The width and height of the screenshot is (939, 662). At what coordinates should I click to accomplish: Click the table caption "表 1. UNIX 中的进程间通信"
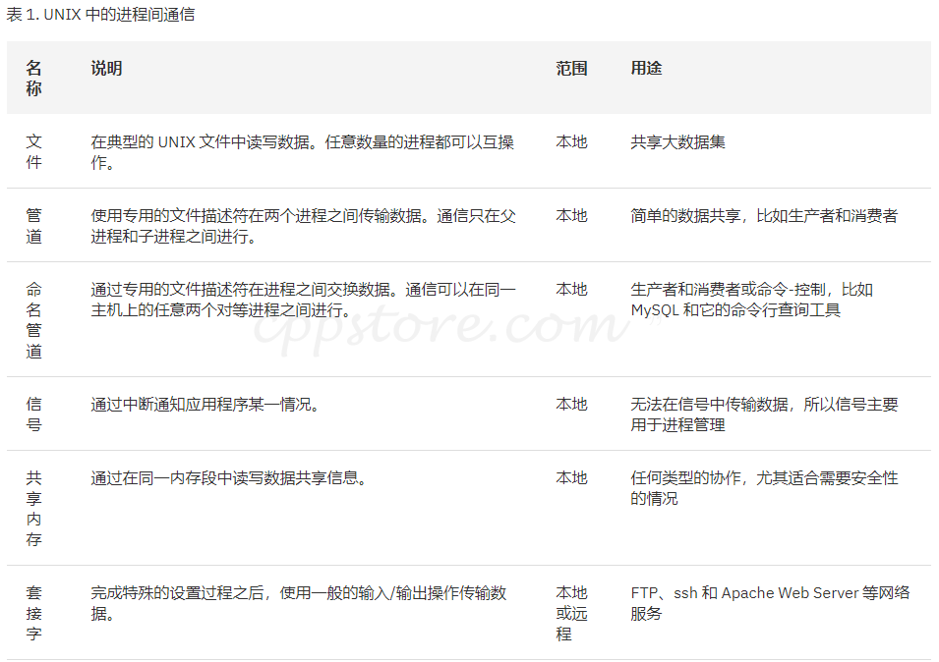point(100,15)
